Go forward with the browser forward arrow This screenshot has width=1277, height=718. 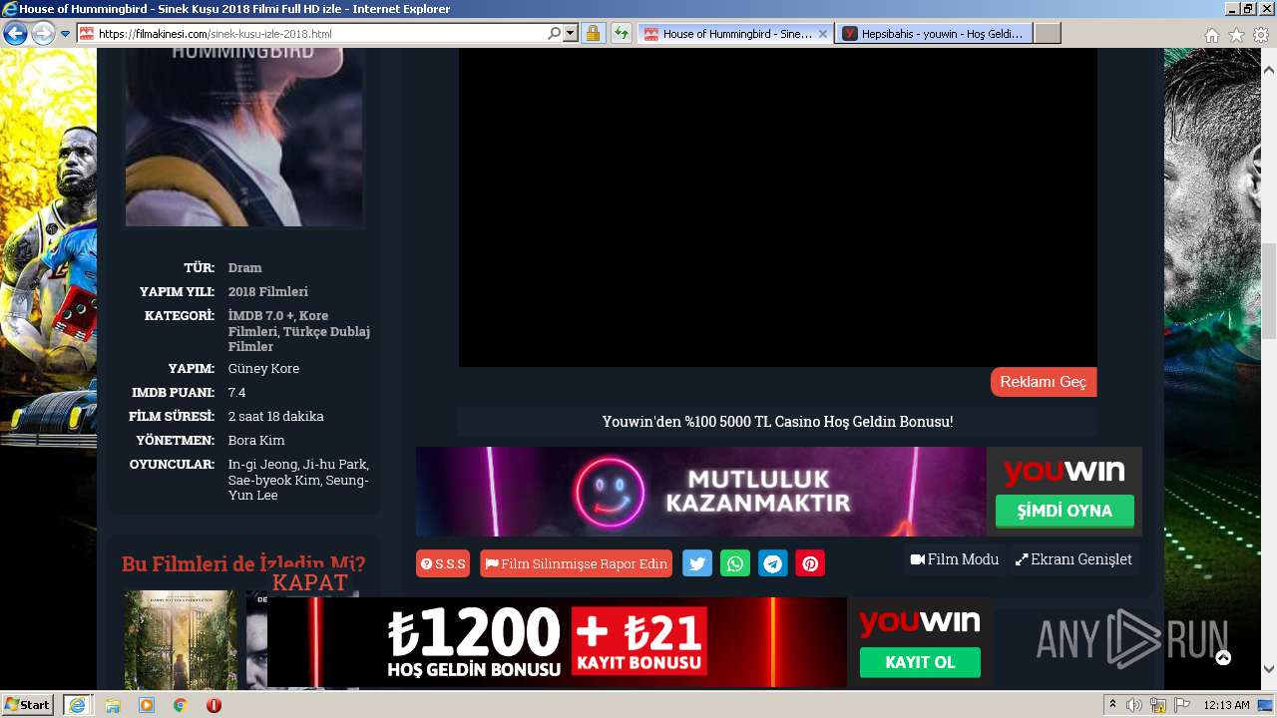[x=43, y=34]
